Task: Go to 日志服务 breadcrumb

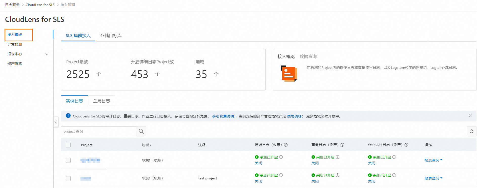Action: [x=12, y=5]
